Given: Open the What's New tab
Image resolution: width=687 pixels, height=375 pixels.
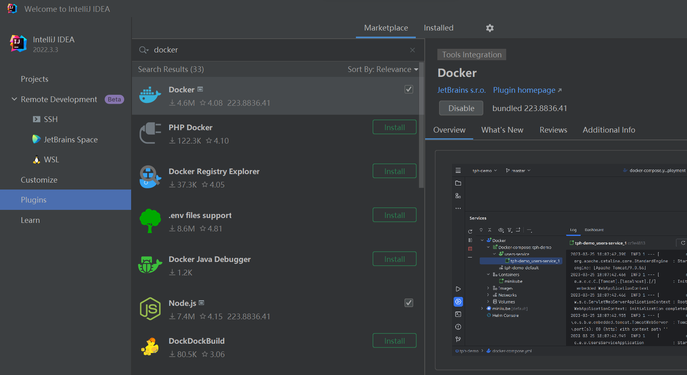Looking at the screenshot, I should [x=502, y=130].
